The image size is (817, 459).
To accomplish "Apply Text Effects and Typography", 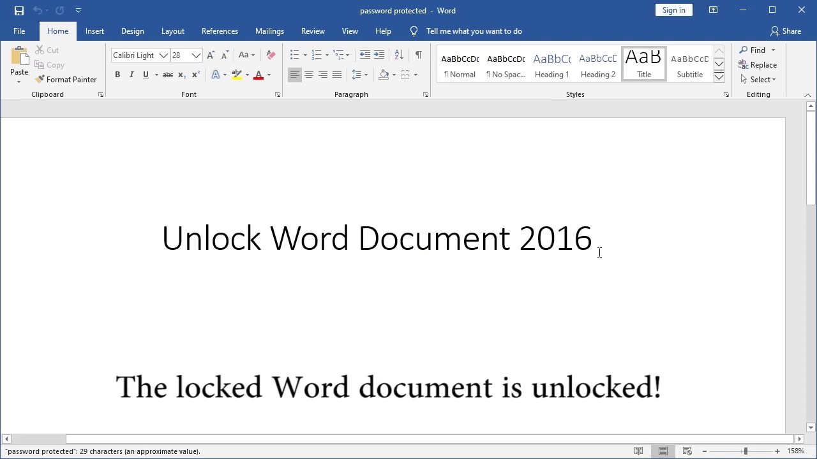I will (215, 75).
